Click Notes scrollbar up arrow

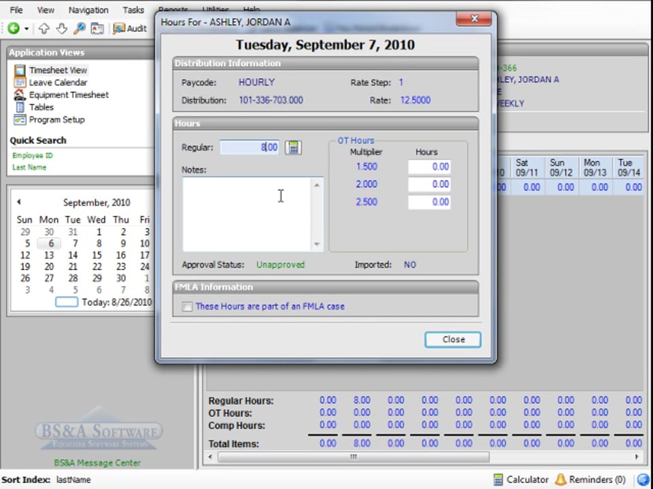click(x=317, y=185)
